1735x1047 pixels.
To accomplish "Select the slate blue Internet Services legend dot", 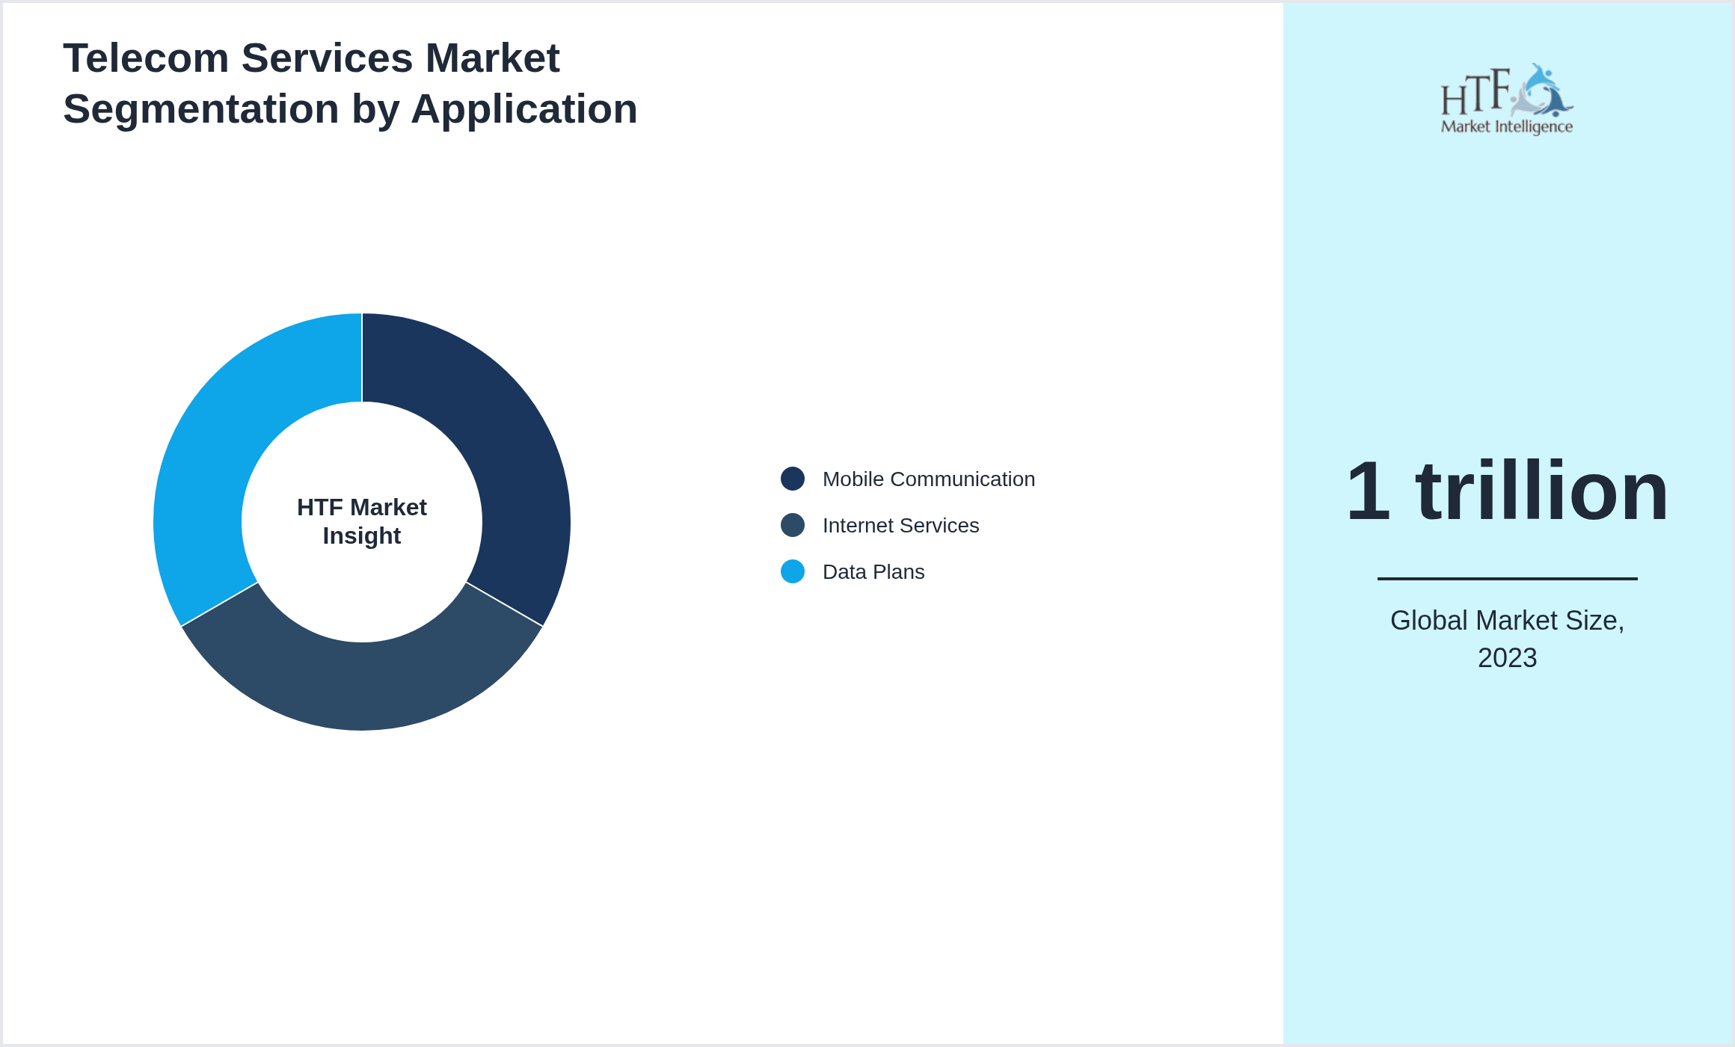I will coord(793,526).
